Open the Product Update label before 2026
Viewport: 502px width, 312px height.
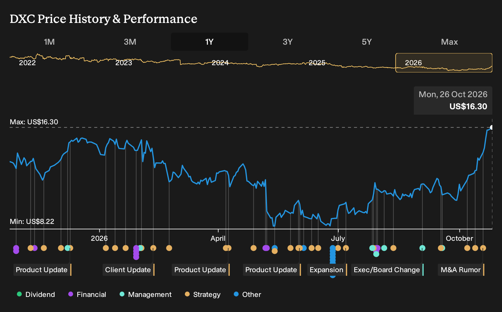[x=42, y=270]
